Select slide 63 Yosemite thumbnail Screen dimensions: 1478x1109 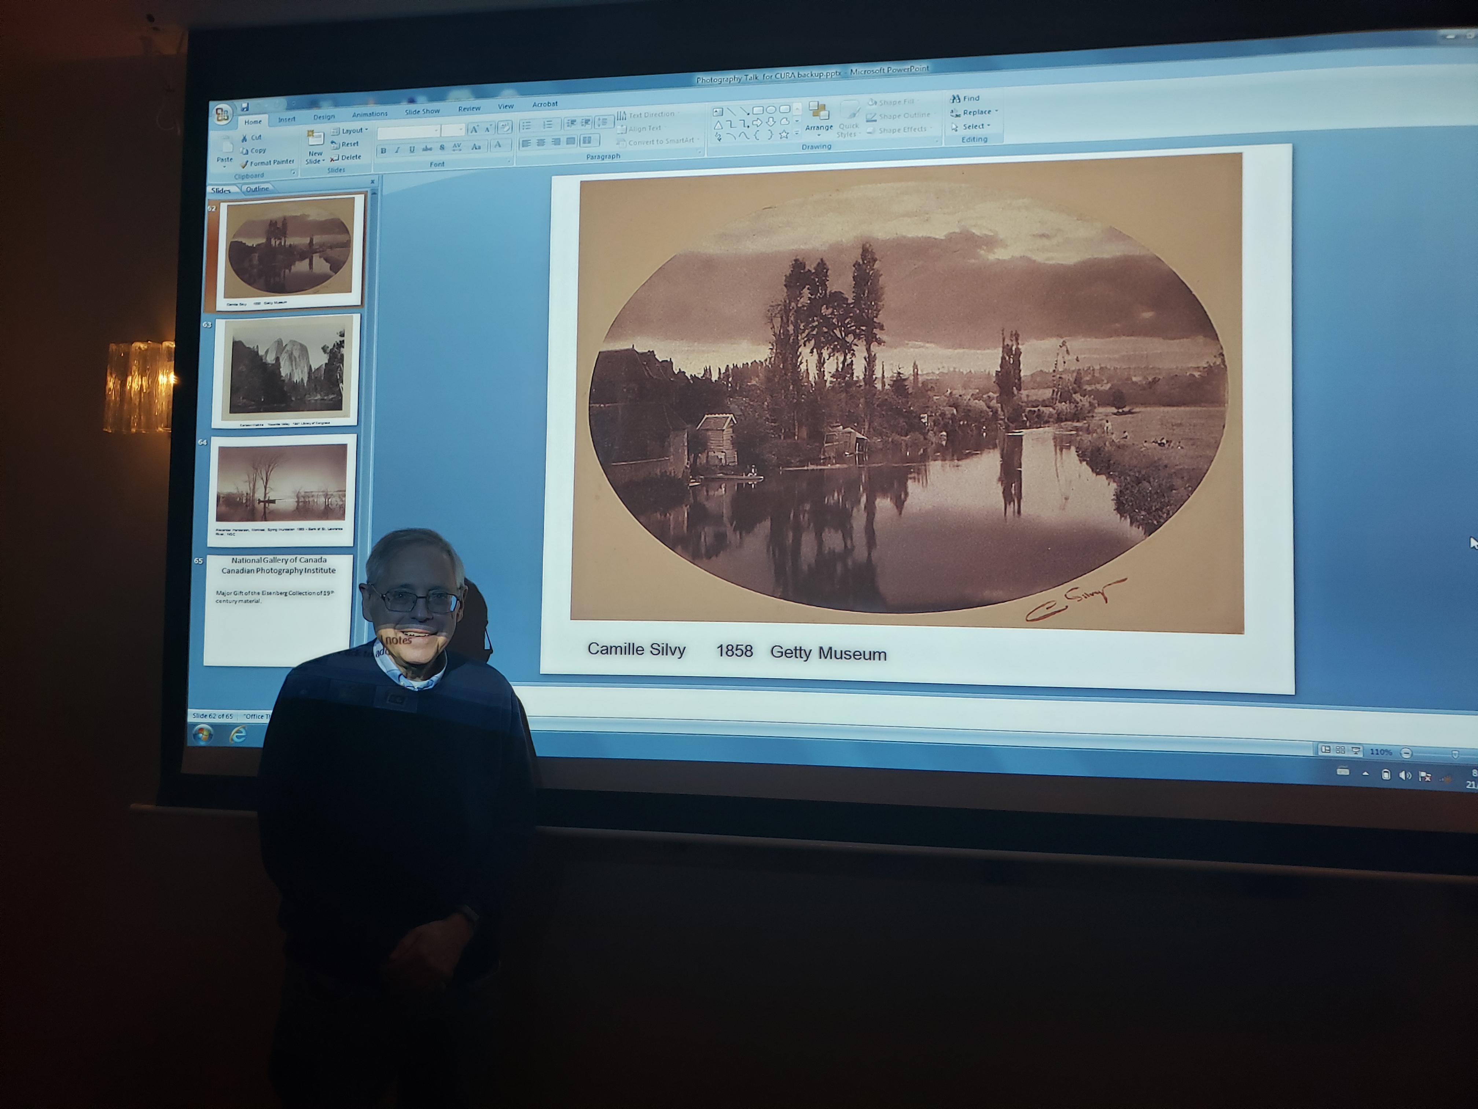287,370
